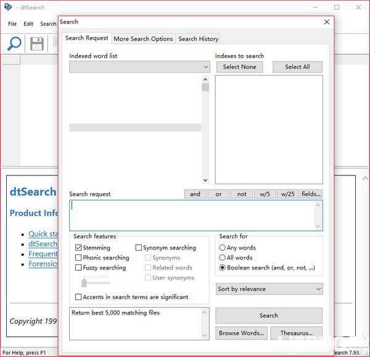This screenshot has width=370, height=357.
Task: Switch to Search History tab
Action: (x=199, y=39)
